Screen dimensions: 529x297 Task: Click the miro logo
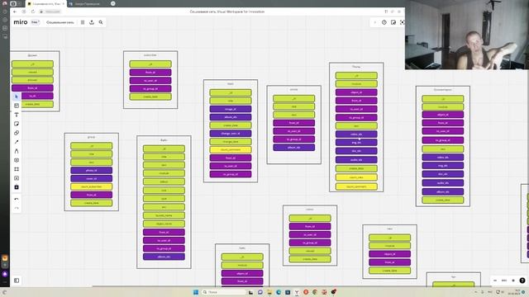point(21,22)
